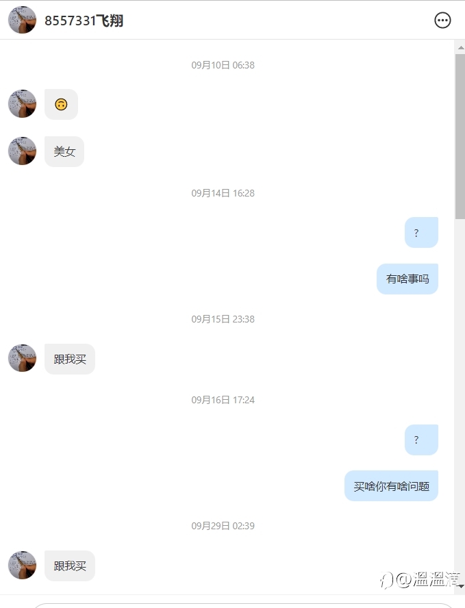Select the 买啥你有啥问题 reply bubble
Screen dimensions: 465x608
tap(391, 486)
